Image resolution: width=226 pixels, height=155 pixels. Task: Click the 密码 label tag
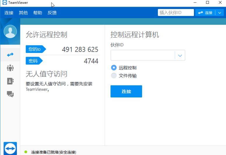(34, 61)
